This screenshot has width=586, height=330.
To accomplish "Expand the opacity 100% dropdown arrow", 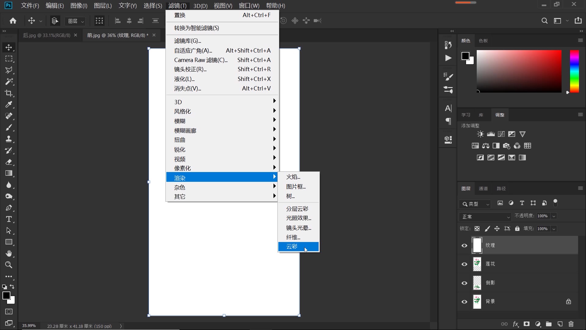I will pos(554,216).
